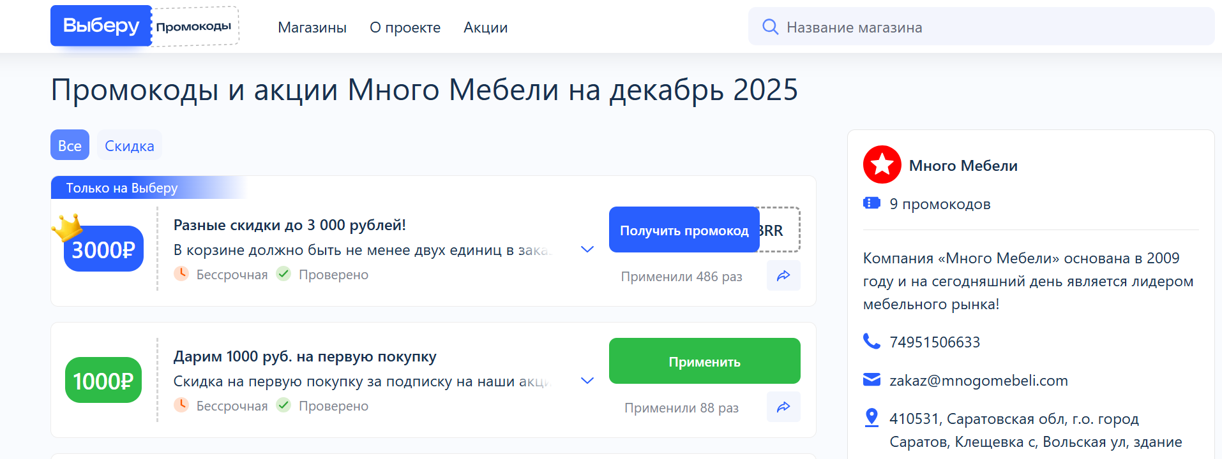1222x459 pixels.
Task: Click the email envelope icon
Action: pos(871,380)
